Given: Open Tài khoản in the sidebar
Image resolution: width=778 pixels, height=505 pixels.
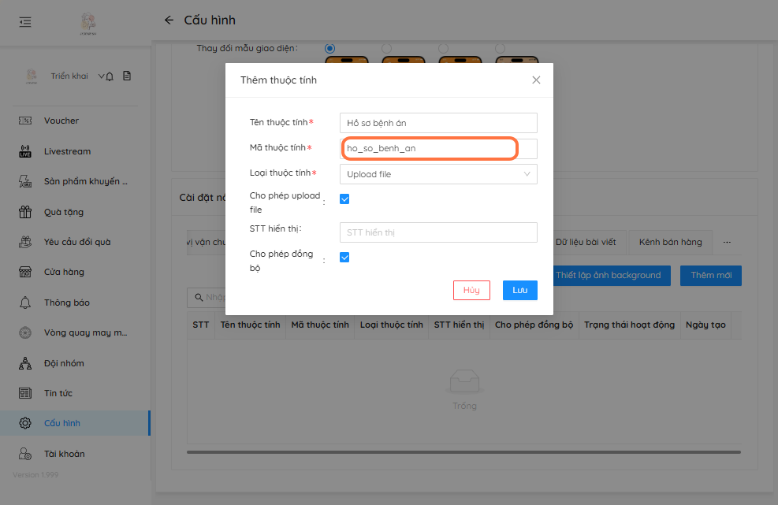Looking at the screenshot, I should (64, 454).
